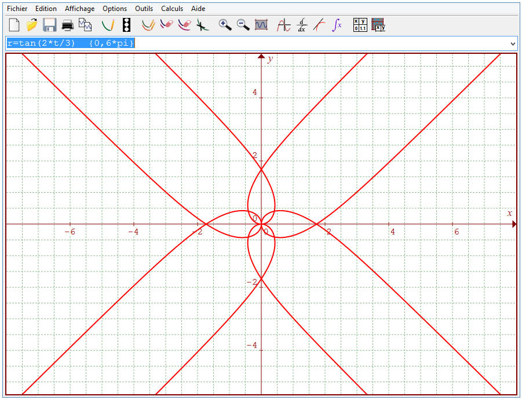522x400 pixels.
Task: Open the data plot editor icon
Action: click(x=378, y=25)
